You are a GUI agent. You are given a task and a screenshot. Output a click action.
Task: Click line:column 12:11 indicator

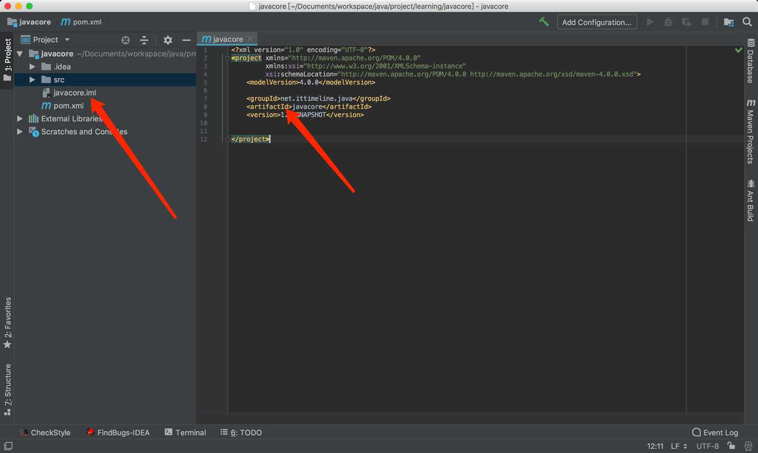tap(655, 447)
